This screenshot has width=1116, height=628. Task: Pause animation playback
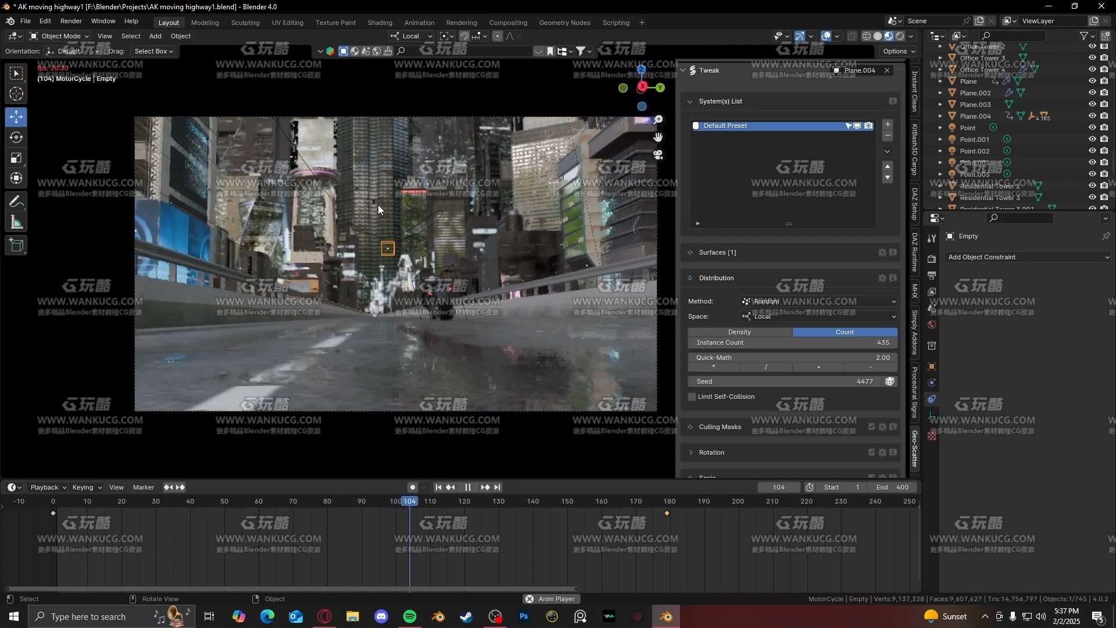(x=468, y=487)
